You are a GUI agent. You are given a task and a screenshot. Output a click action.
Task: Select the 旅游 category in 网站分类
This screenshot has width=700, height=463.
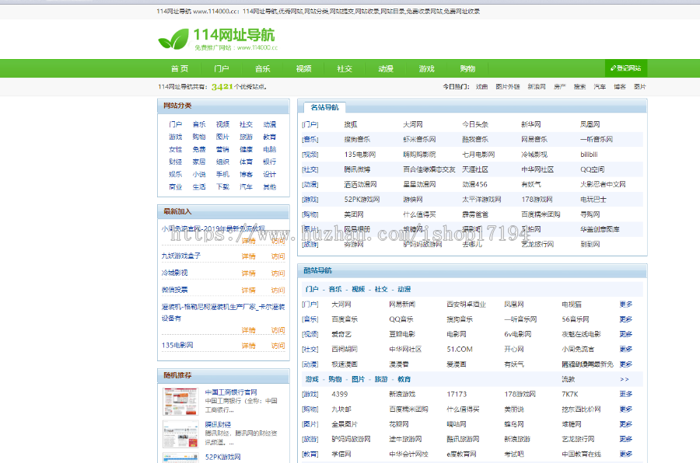pyautogui.click(x=247, y=138)
